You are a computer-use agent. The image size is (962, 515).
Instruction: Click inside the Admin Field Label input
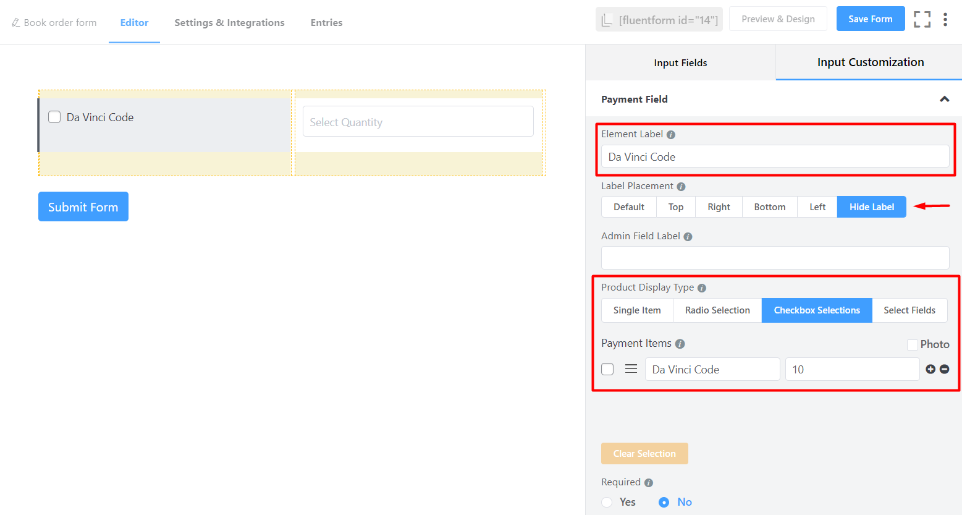[x=775, y=257]
